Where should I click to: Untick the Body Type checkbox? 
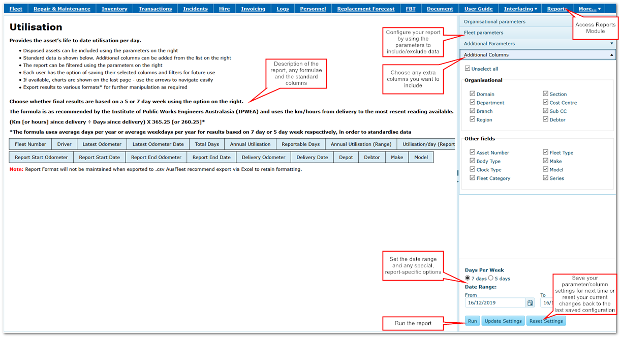pyautogui.click(x=473, y=161)
